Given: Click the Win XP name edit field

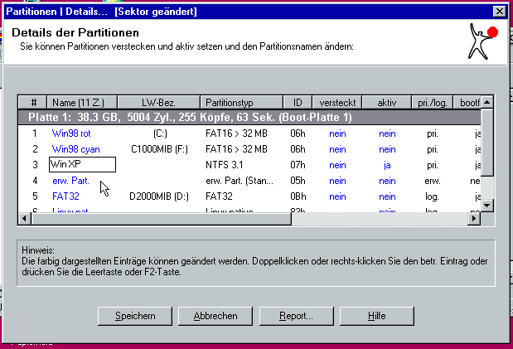Looking at the screenshot, I should (82, 164).
